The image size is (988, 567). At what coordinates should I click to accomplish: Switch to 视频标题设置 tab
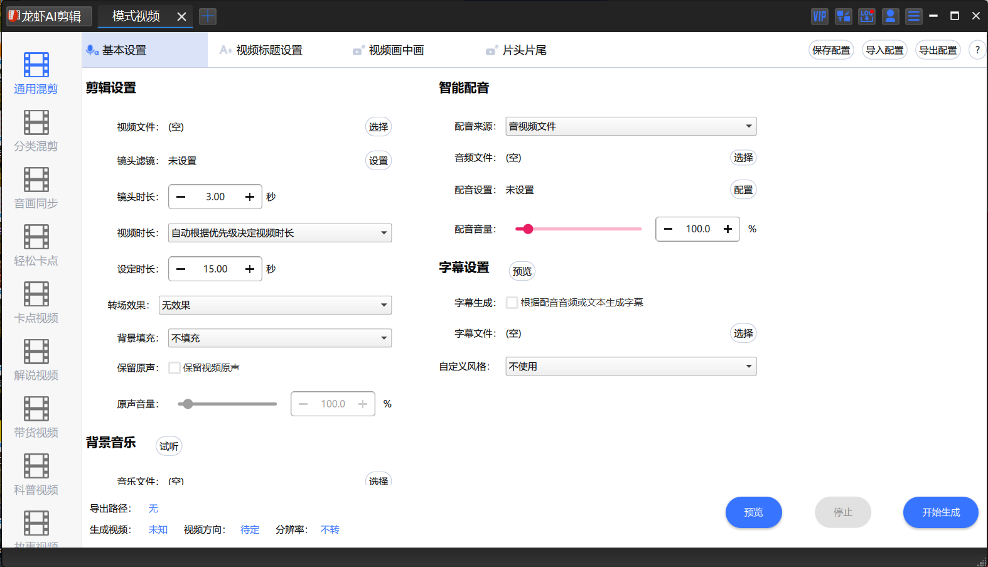pyautogui.click(x=260, y=50)
